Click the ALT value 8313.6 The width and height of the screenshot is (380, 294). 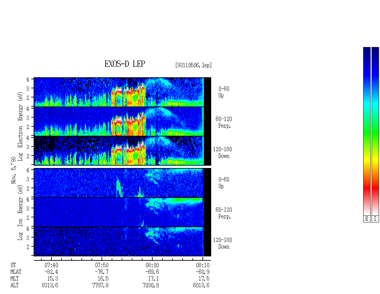pyautogui.click(x=50, y=286)
